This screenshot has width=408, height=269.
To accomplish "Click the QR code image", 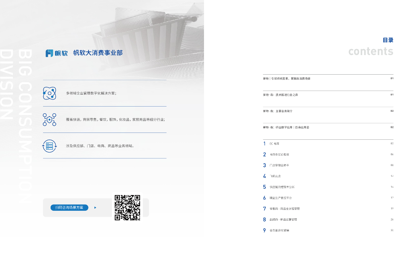I will pos(127,208).
